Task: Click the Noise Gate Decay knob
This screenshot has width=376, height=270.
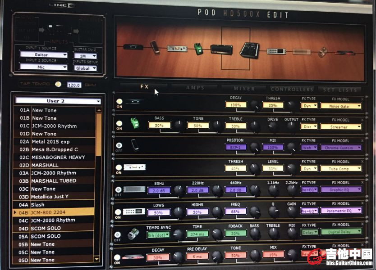Action: (x=255, y=105)
